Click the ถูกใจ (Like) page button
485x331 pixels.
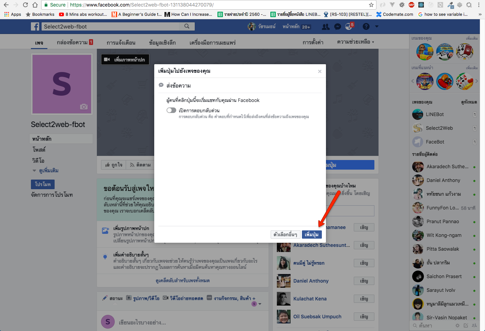coord(114,165)
